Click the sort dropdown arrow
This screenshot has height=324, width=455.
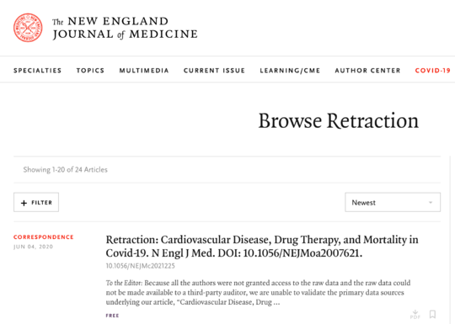click(x=431, y=202)
